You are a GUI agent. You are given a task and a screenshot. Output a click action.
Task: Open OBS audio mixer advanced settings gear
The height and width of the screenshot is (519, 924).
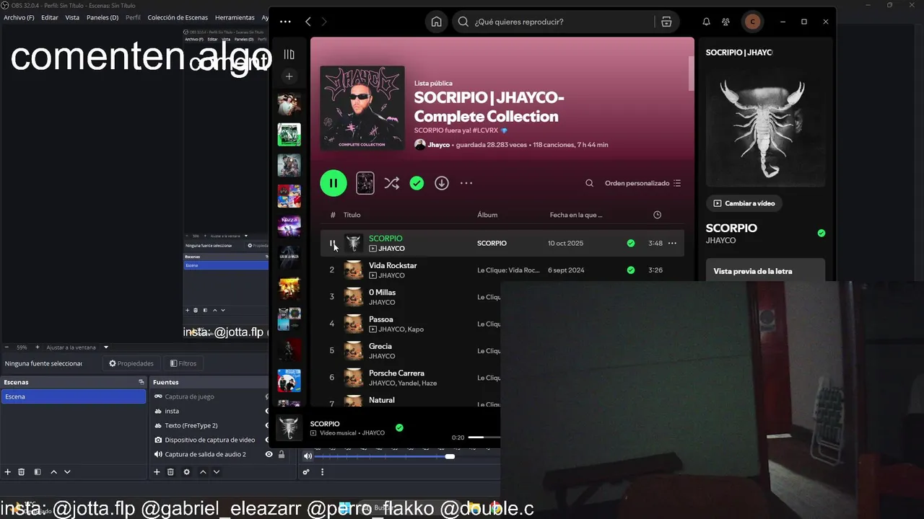(306, 472)
